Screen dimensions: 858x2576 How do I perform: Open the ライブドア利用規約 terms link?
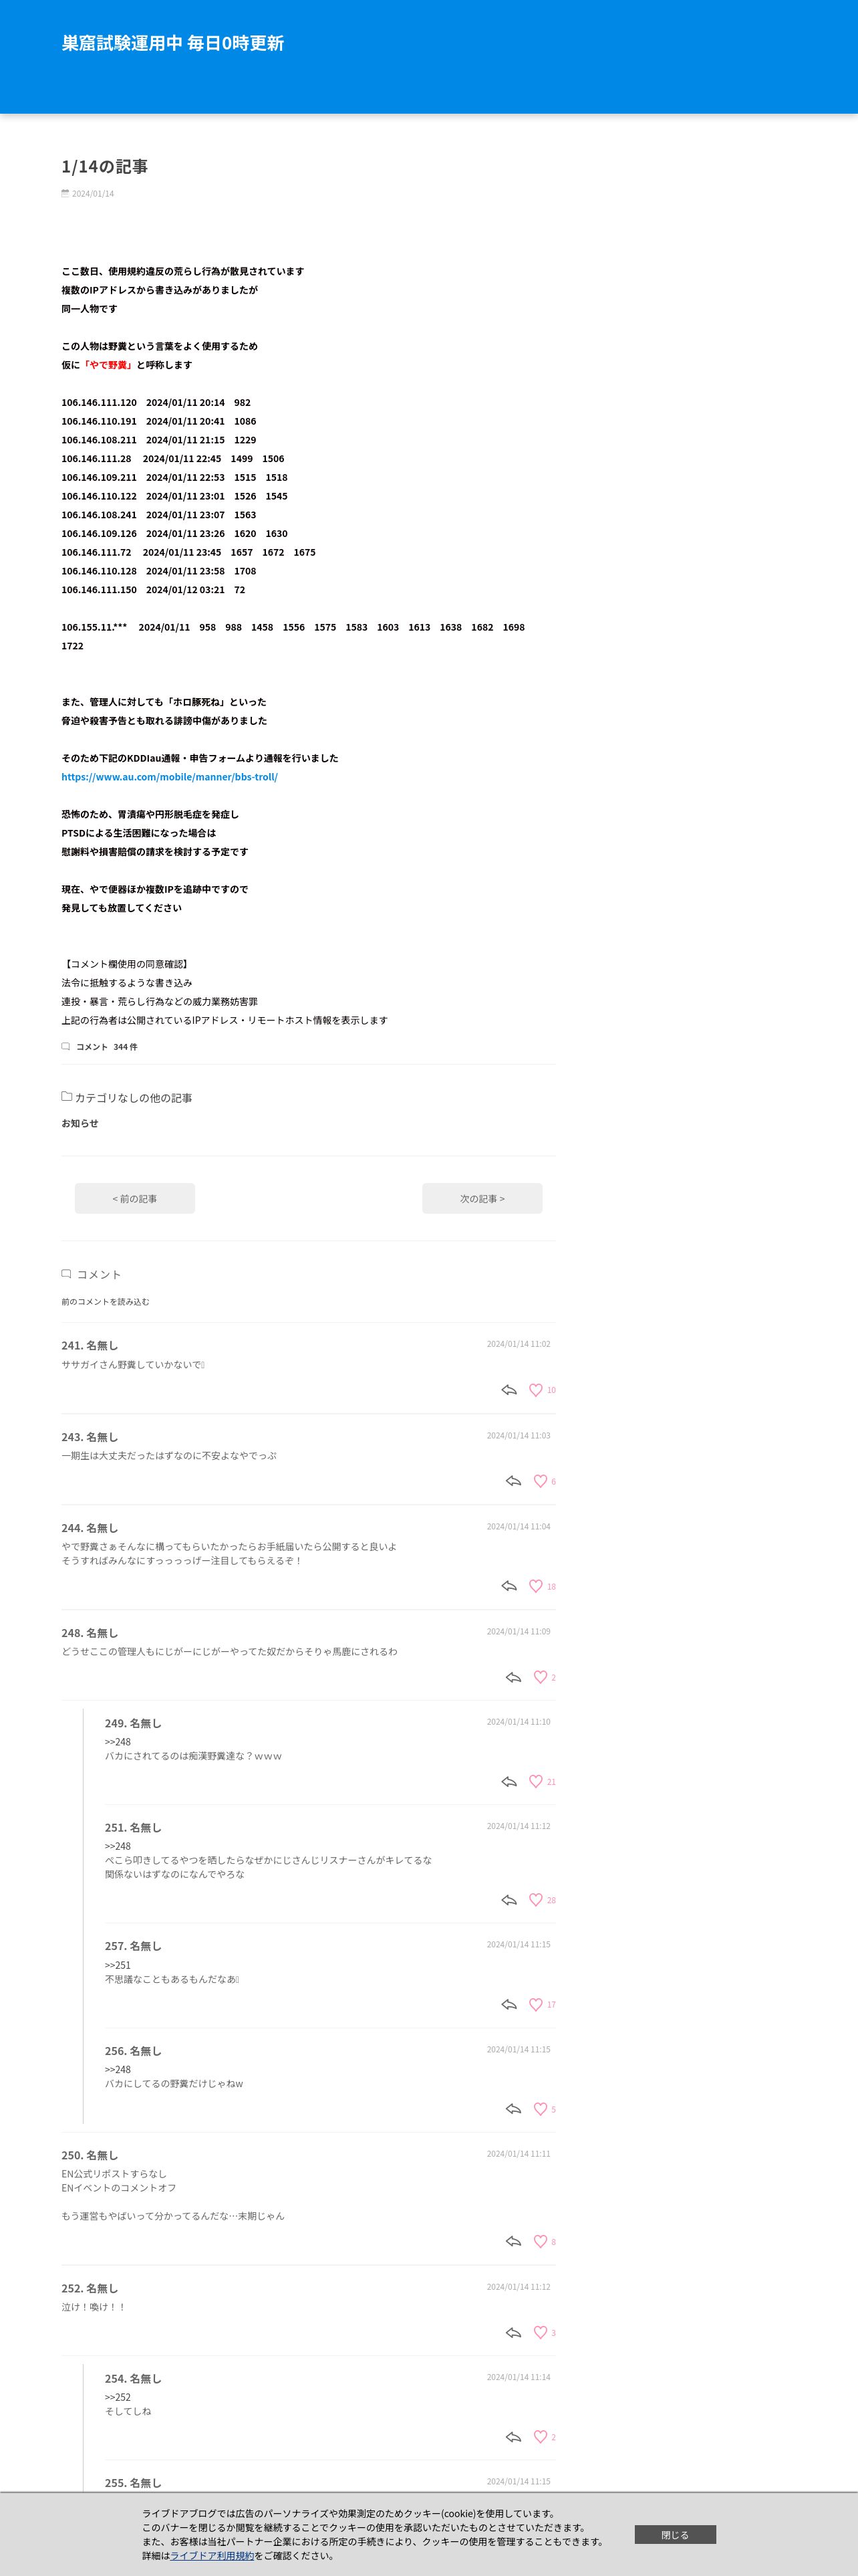[212, 2555]
